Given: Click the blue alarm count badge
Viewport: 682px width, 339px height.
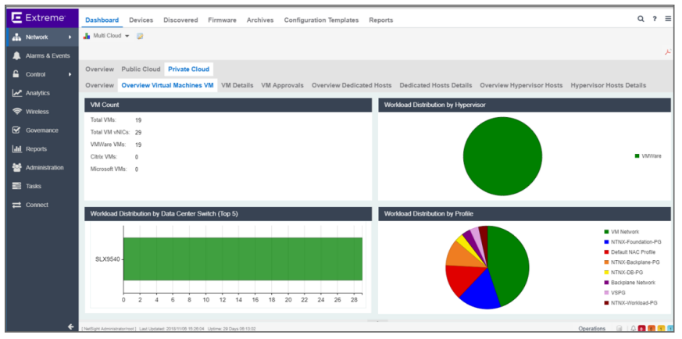Looking at the screenshot, I should (x=670, y=329).
